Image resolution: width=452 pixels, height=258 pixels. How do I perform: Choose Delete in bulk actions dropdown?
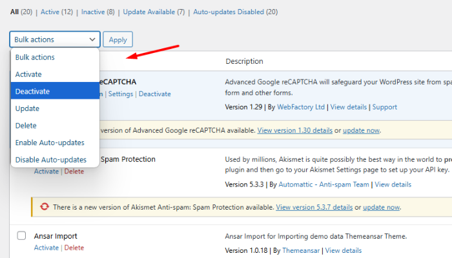pos(26,125)
